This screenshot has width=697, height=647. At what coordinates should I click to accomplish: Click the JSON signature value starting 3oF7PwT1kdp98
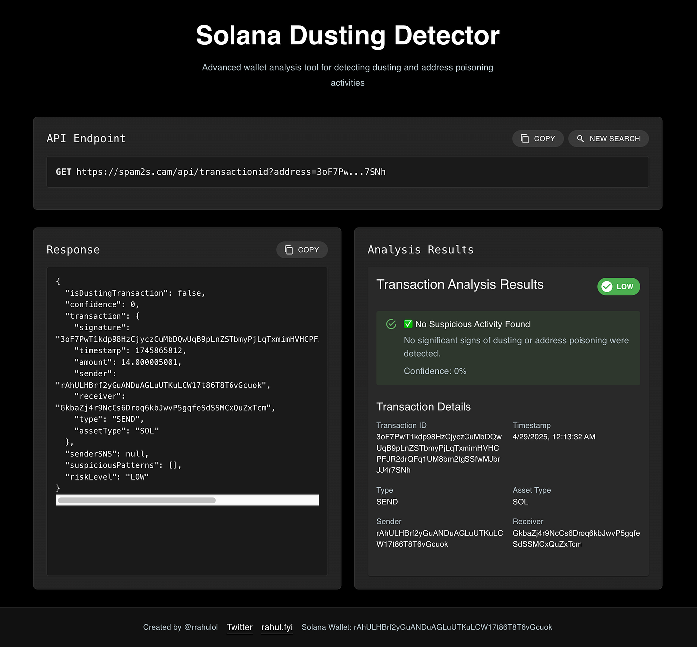click(187, 339)
